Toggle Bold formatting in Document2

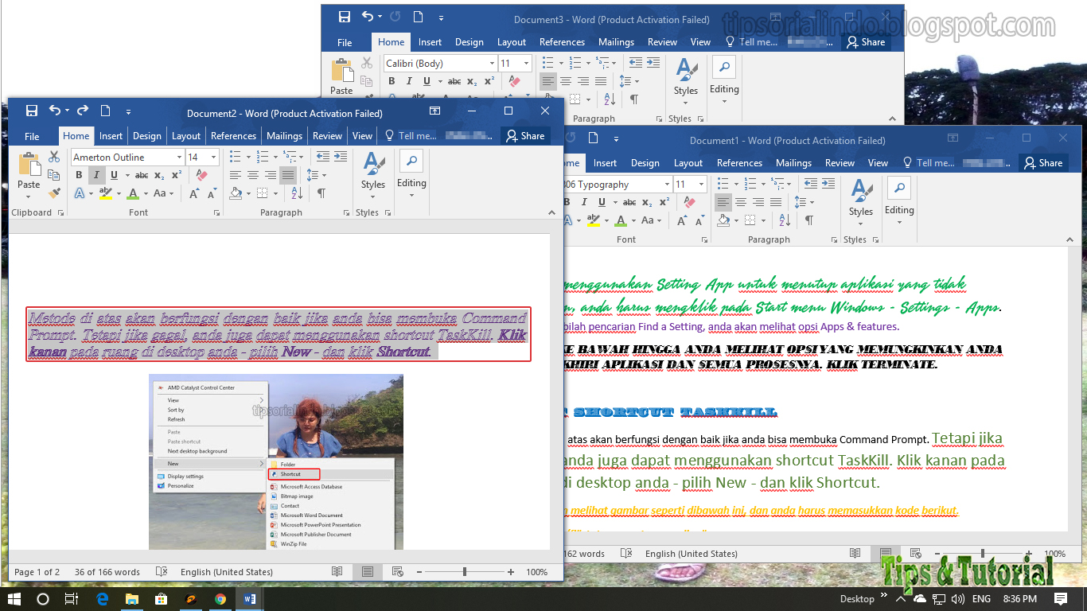[x=78, y=174]
